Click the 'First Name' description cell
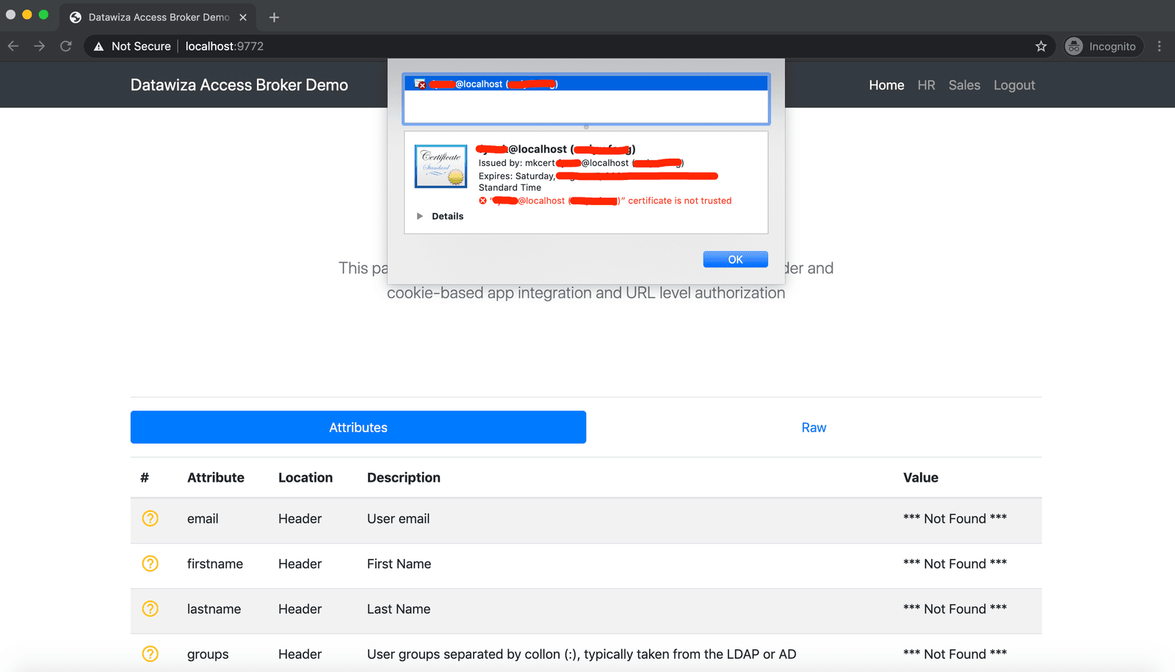 [399, 564]
